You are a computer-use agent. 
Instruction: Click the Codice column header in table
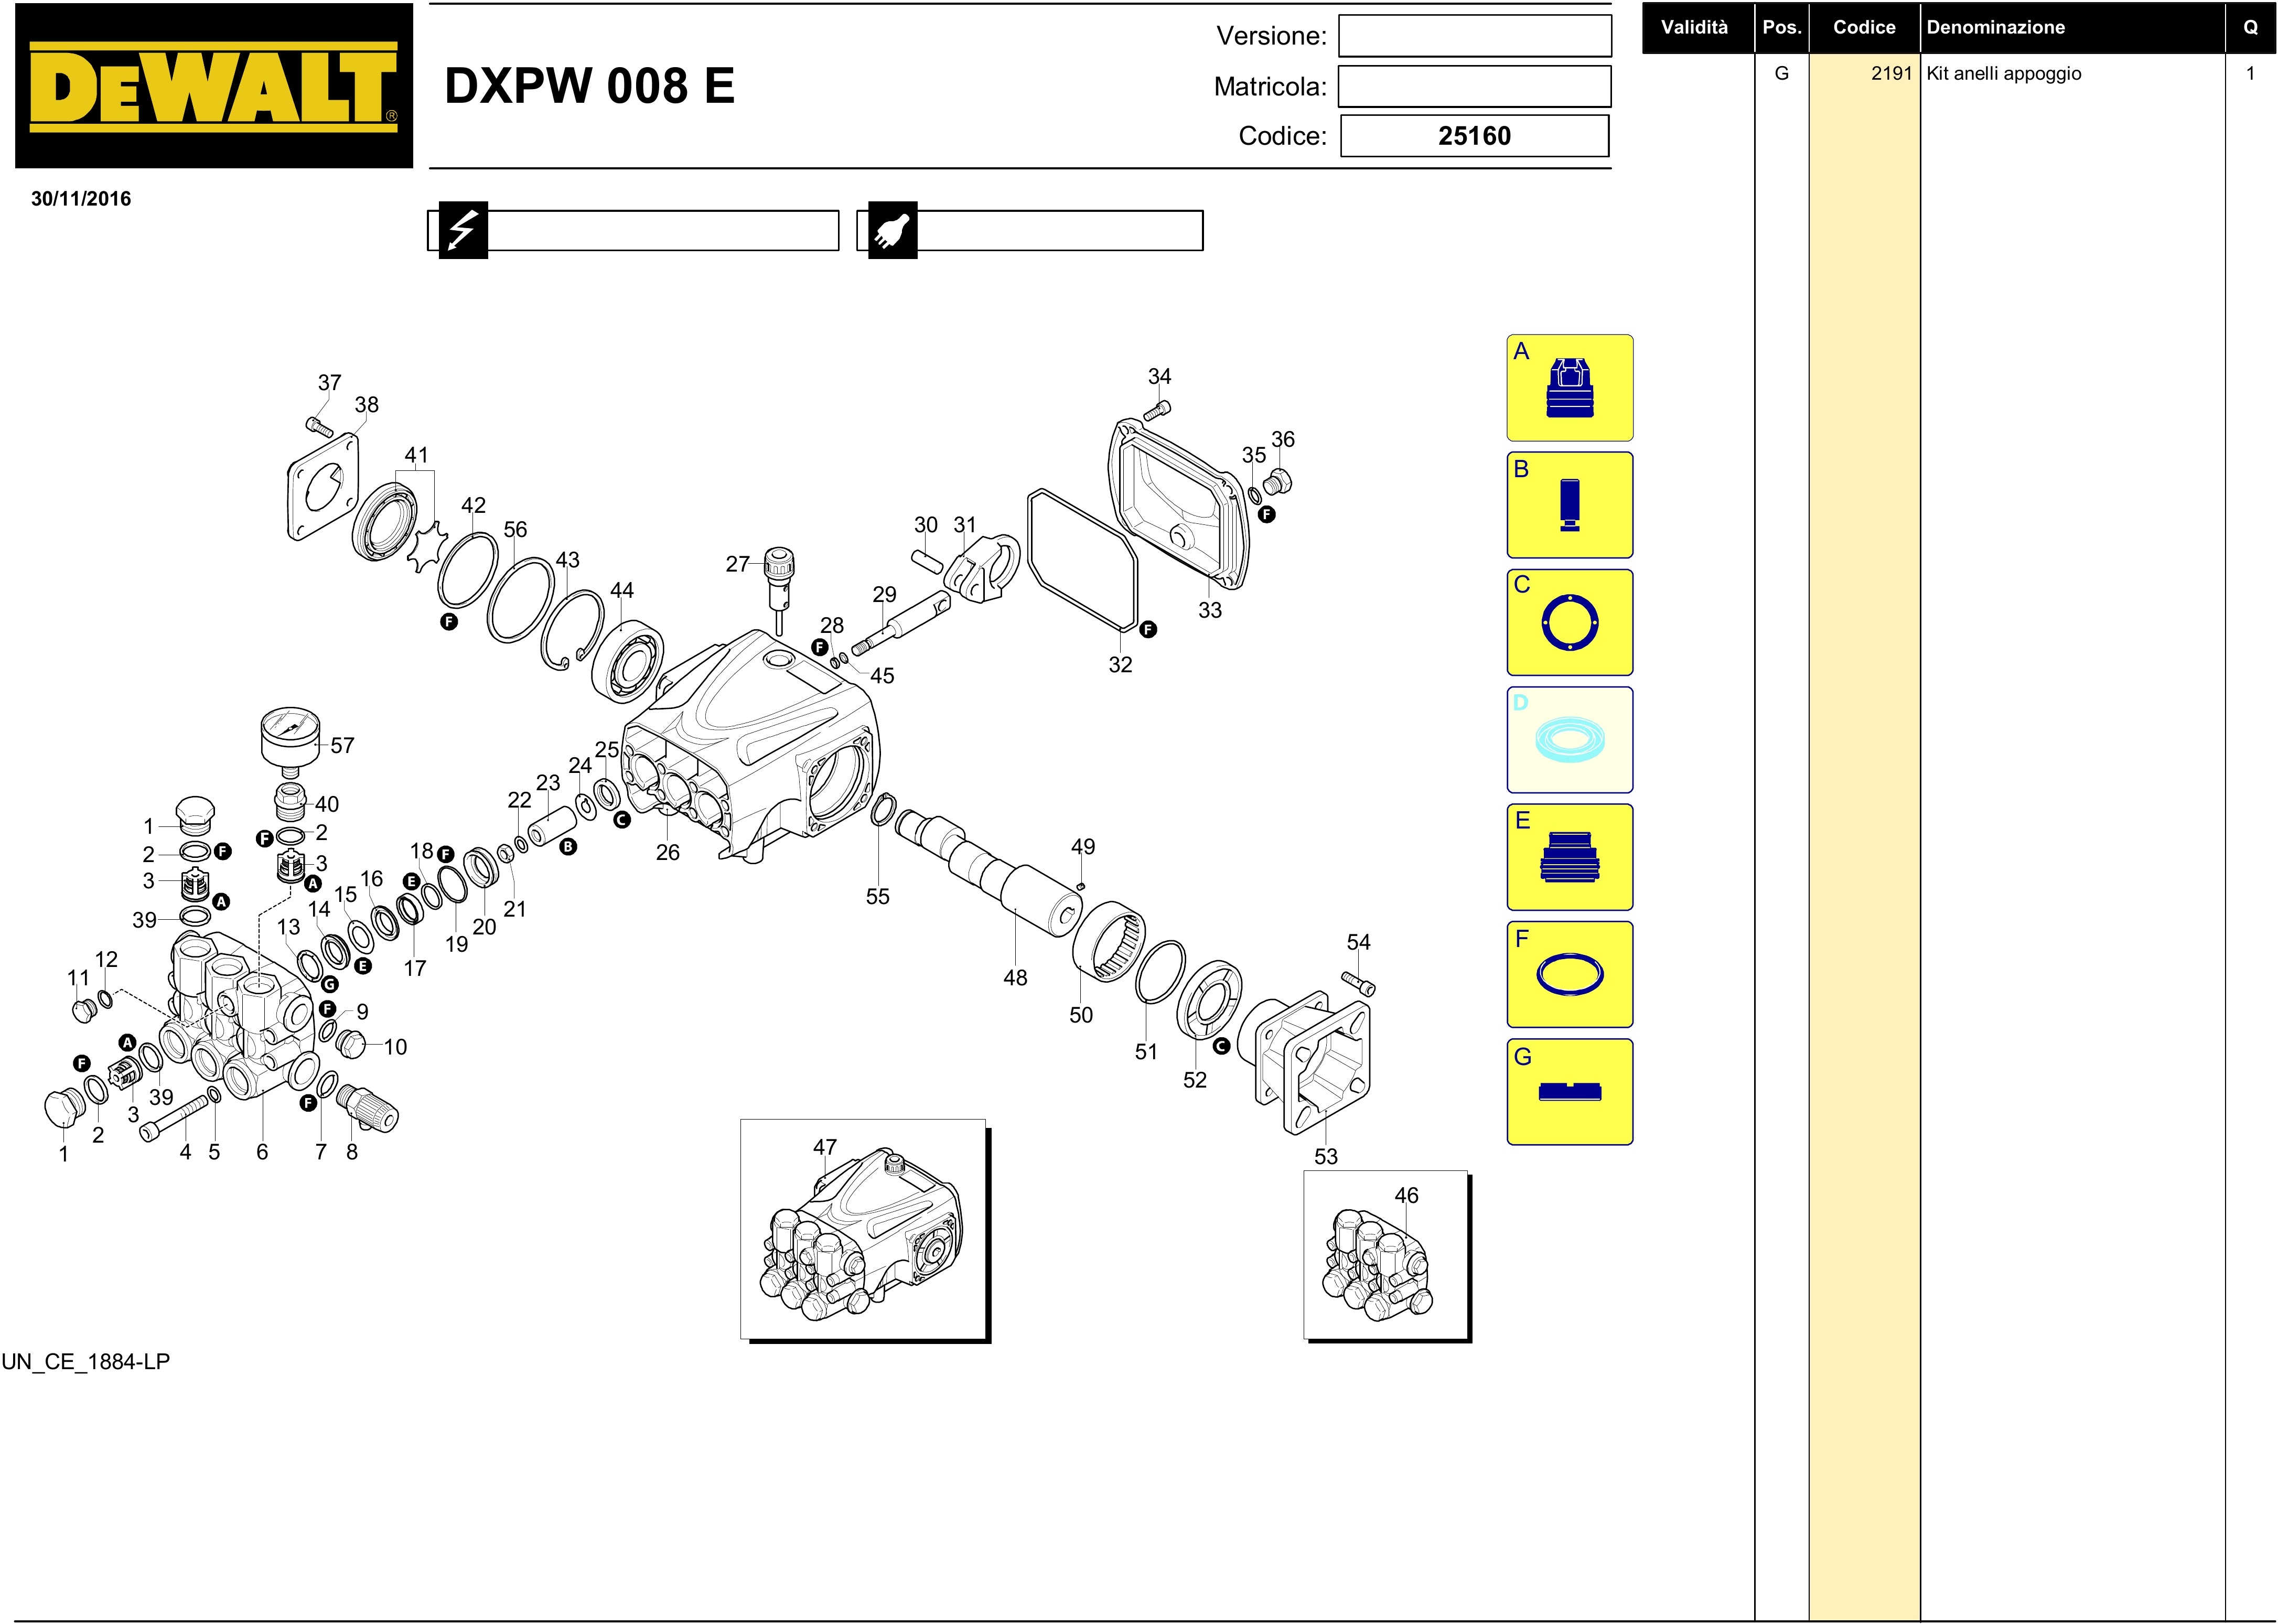coord(1864,28)
